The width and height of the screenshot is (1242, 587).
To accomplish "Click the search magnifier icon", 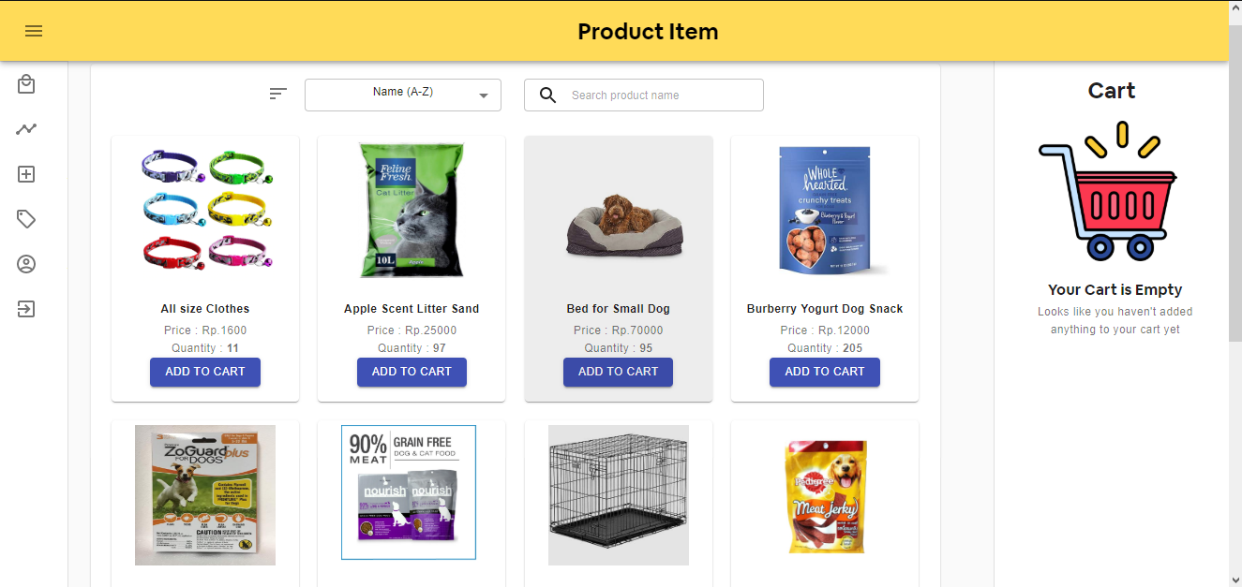I will [547, 95].
